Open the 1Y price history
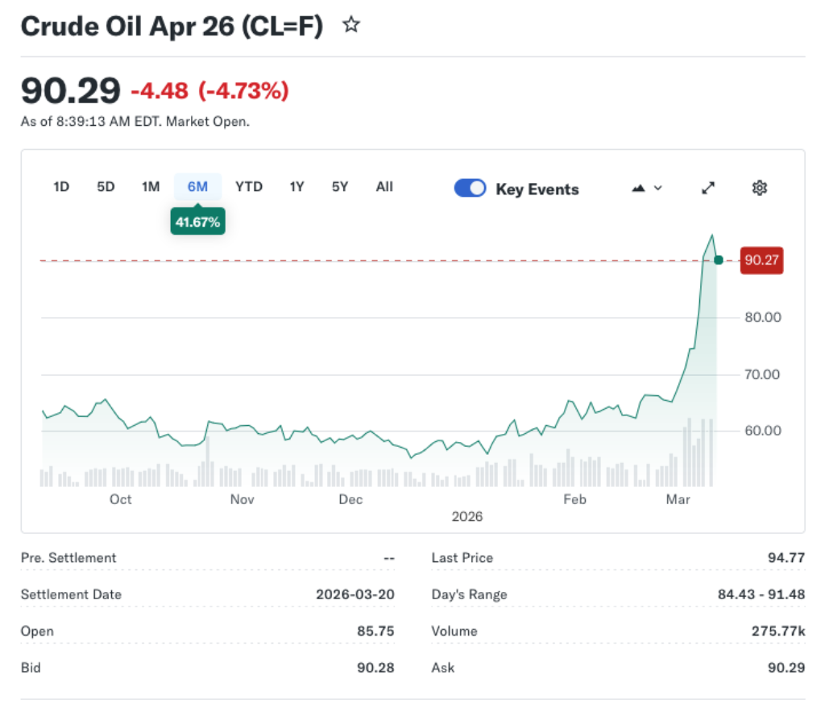The width and height of the screenshot is (825, 717). coord(296,186)
